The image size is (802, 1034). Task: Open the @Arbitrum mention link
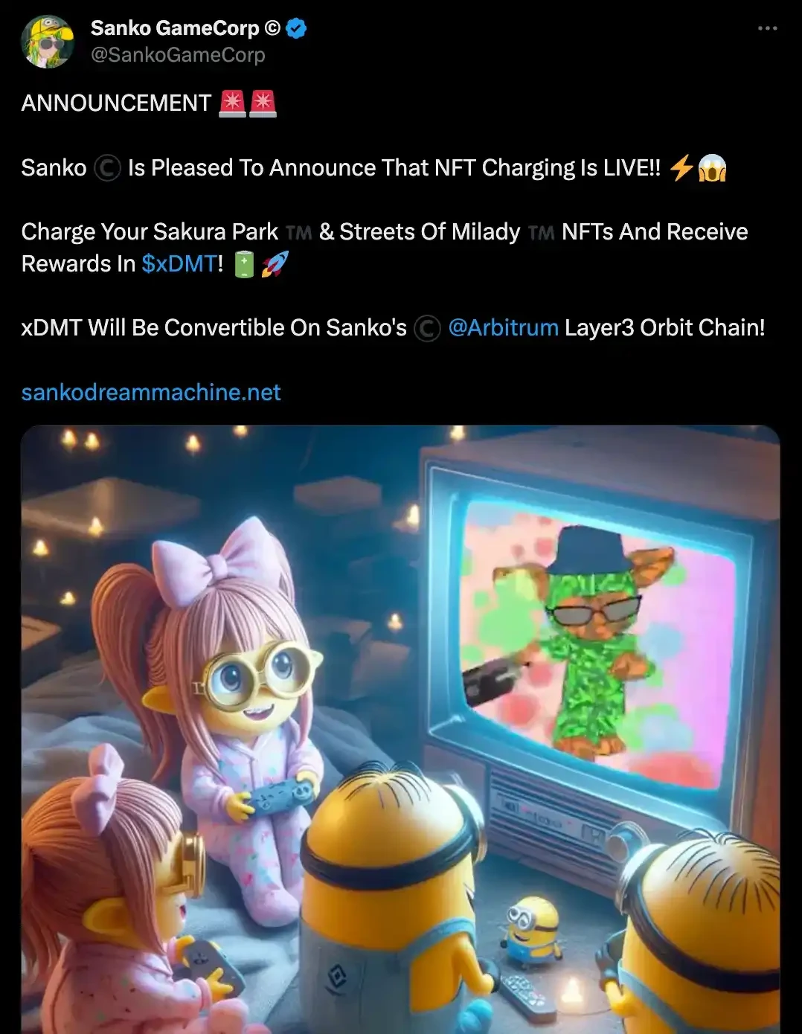point(503,328)
